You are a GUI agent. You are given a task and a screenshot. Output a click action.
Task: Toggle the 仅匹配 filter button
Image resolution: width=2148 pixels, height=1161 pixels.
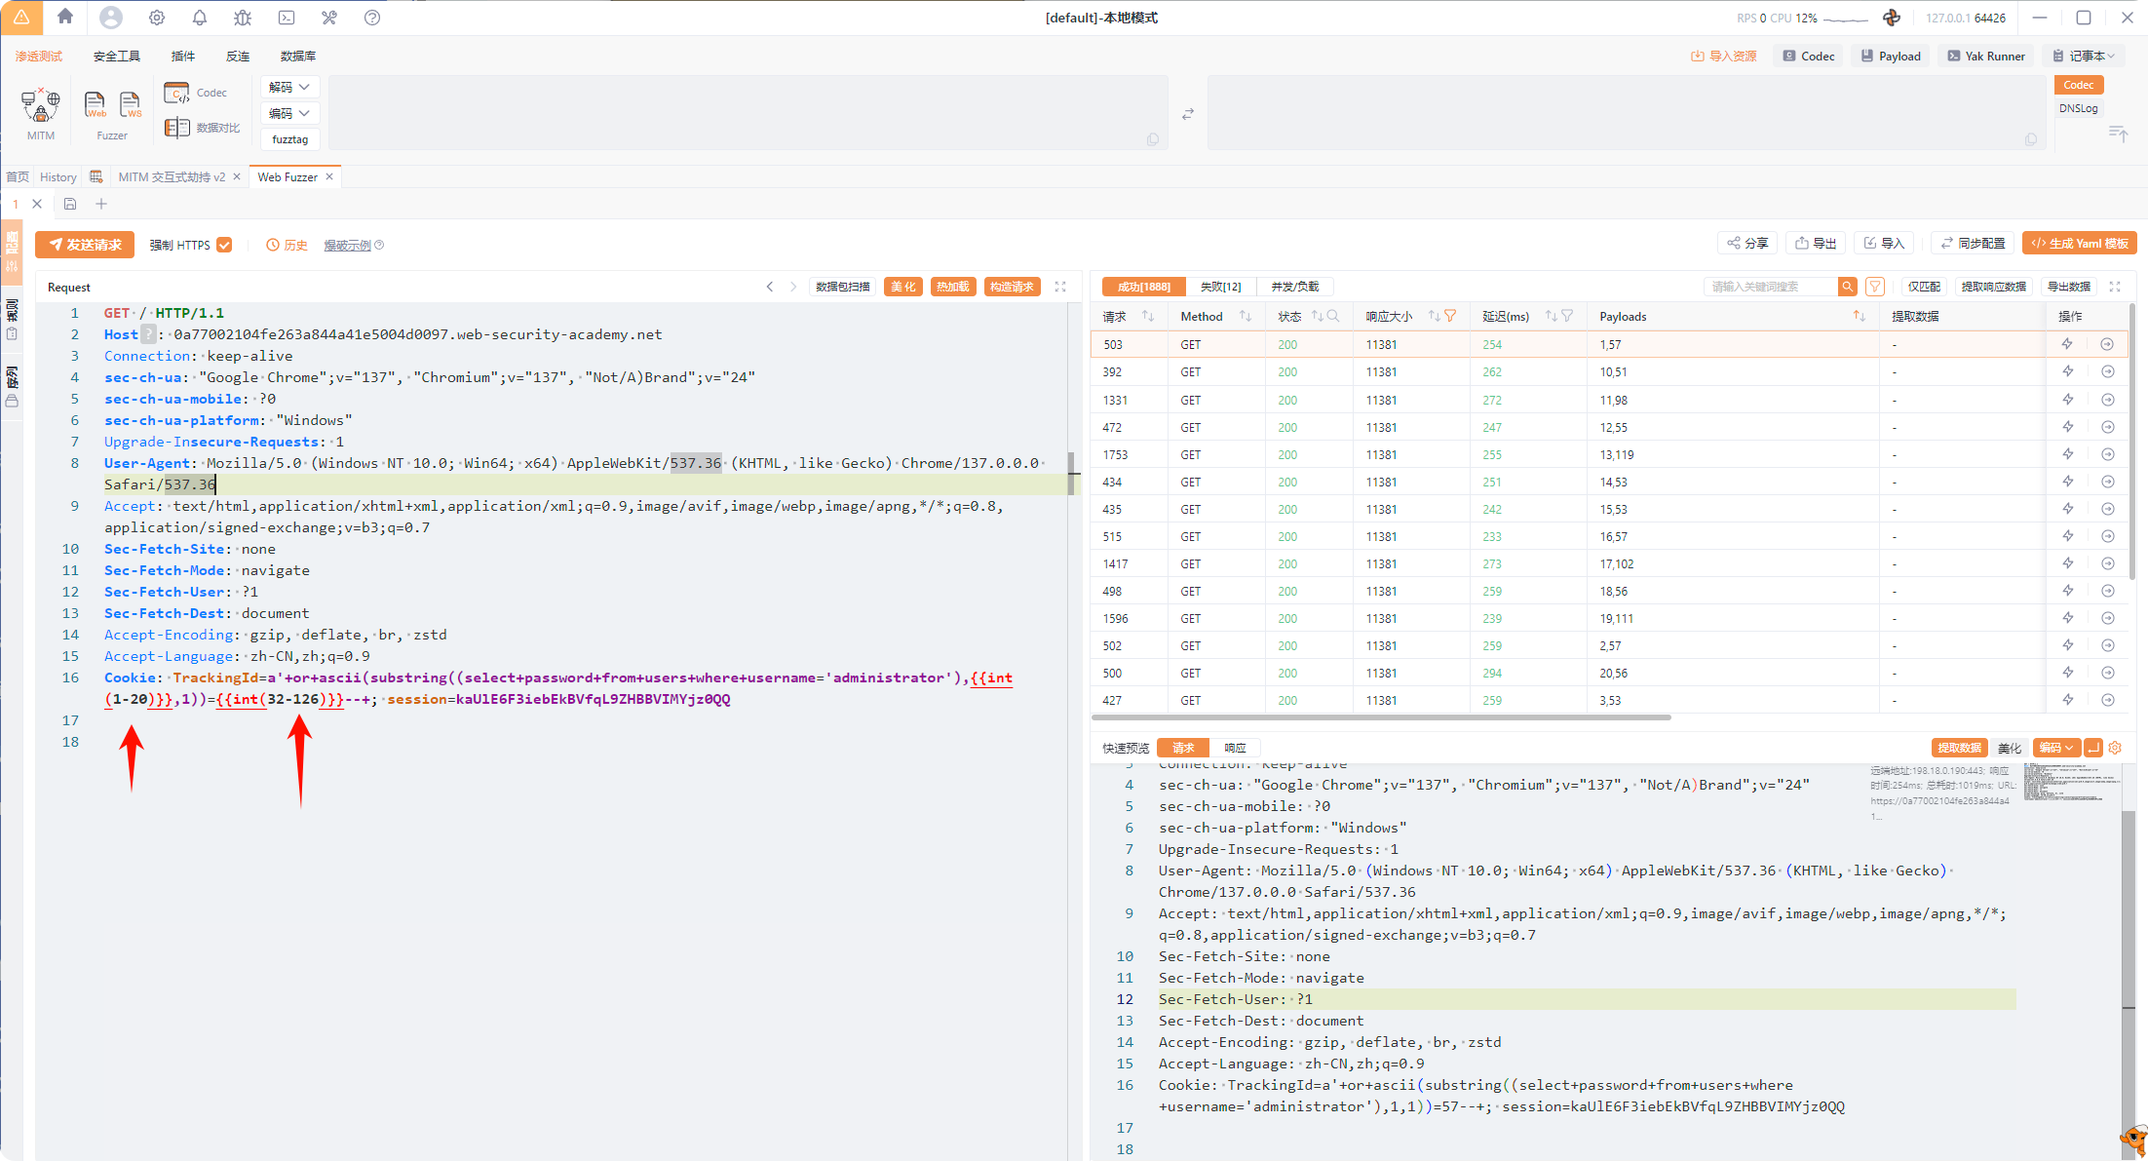(x=1924, y=287)
